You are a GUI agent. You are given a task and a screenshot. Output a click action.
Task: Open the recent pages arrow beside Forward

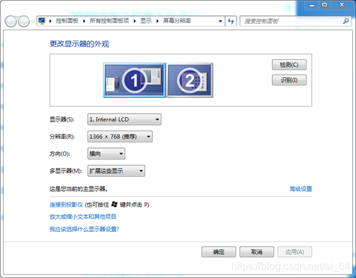pos(33,22)
